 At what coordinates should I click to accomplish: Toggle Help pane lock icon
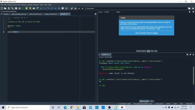click(x=190, y=12)
